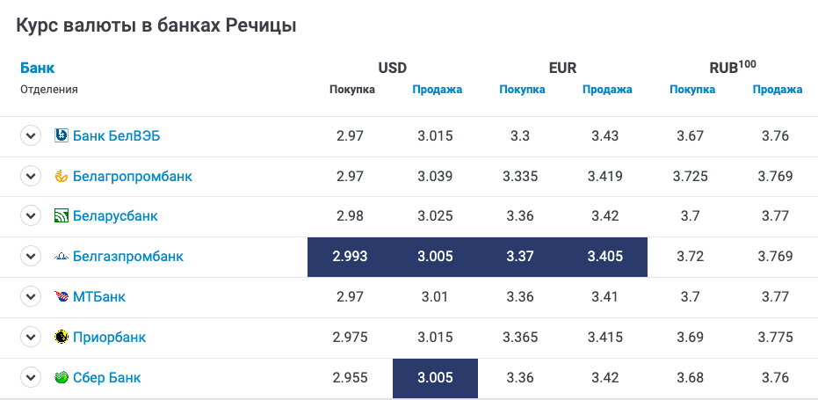
Task: Expand the МТБанк row chevron
Action: point(31,297)
